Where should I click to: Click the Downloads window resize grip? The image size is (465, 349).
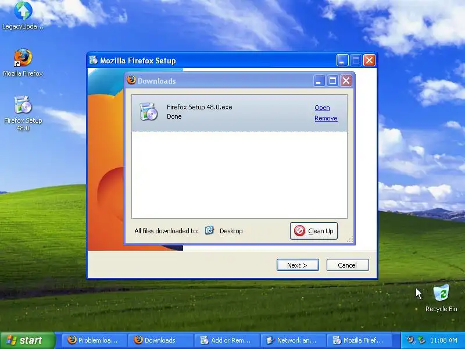350,239
